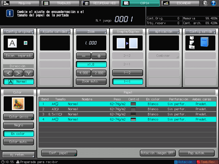Select 1->1 simplex mode
Viewport: 219px width, 164px height.
[128, 81]
